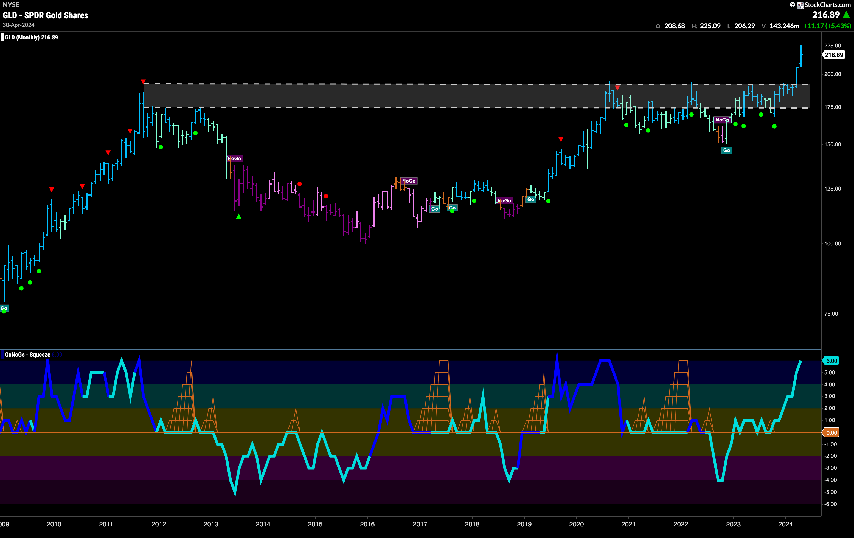Click the 30-Apr-2024 date text
854x538 pixels.
coord(19,25)
